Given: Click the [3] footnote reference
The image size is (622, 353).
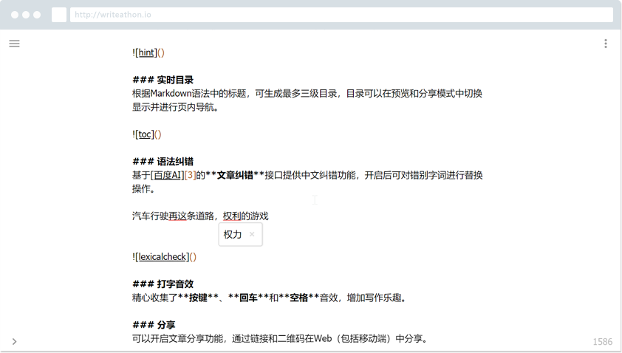Looking at the screenshot, I should (x=191, y=175).
